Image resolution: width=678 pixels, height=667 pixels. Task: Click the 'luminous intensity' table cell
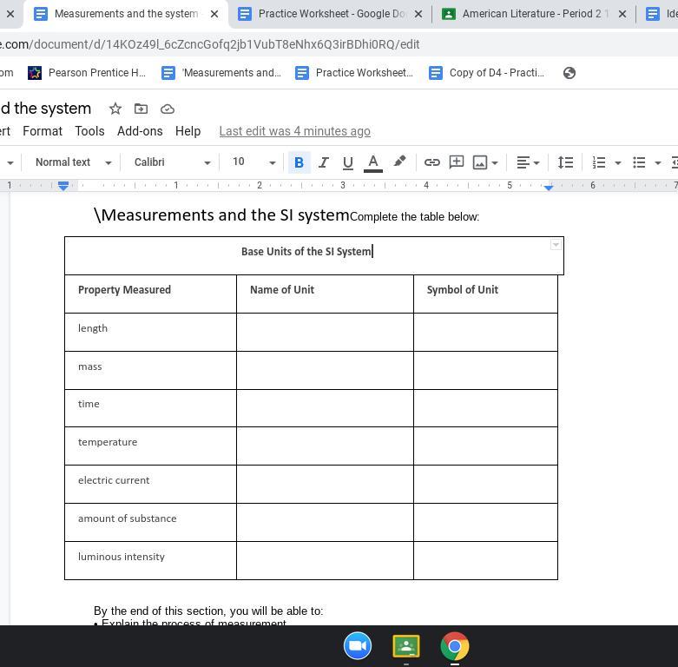tap(150, 560)
